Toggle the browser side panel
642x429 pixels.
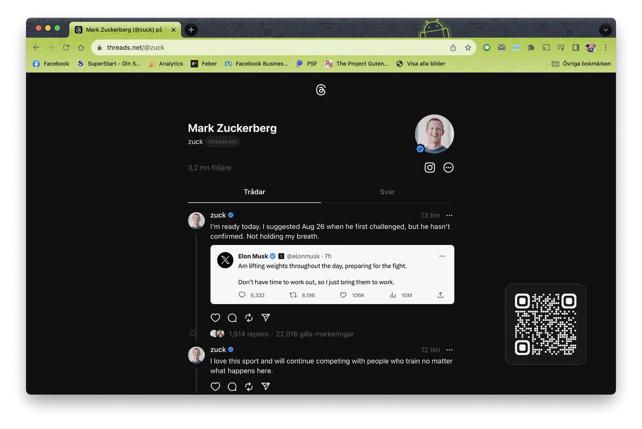[576, 48]
